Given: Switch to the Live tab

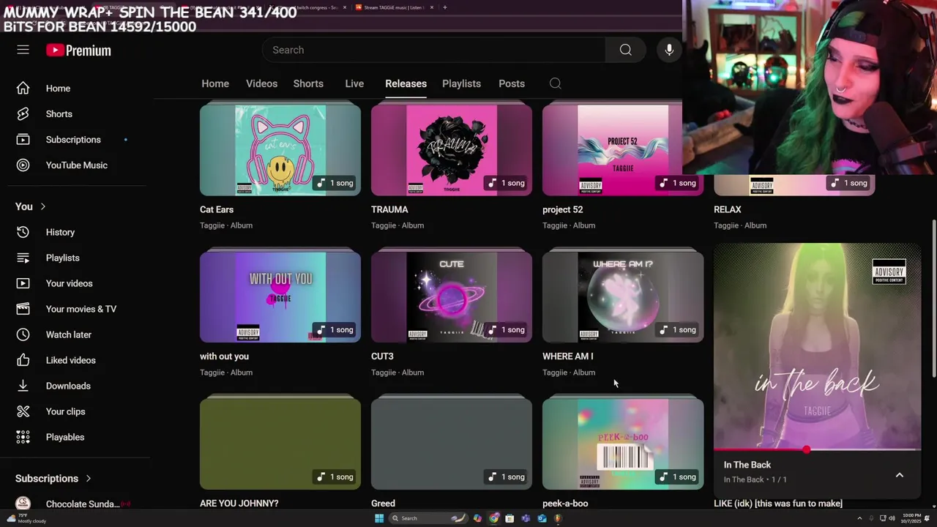Looking at the screenshot, I should coord(354,83).
